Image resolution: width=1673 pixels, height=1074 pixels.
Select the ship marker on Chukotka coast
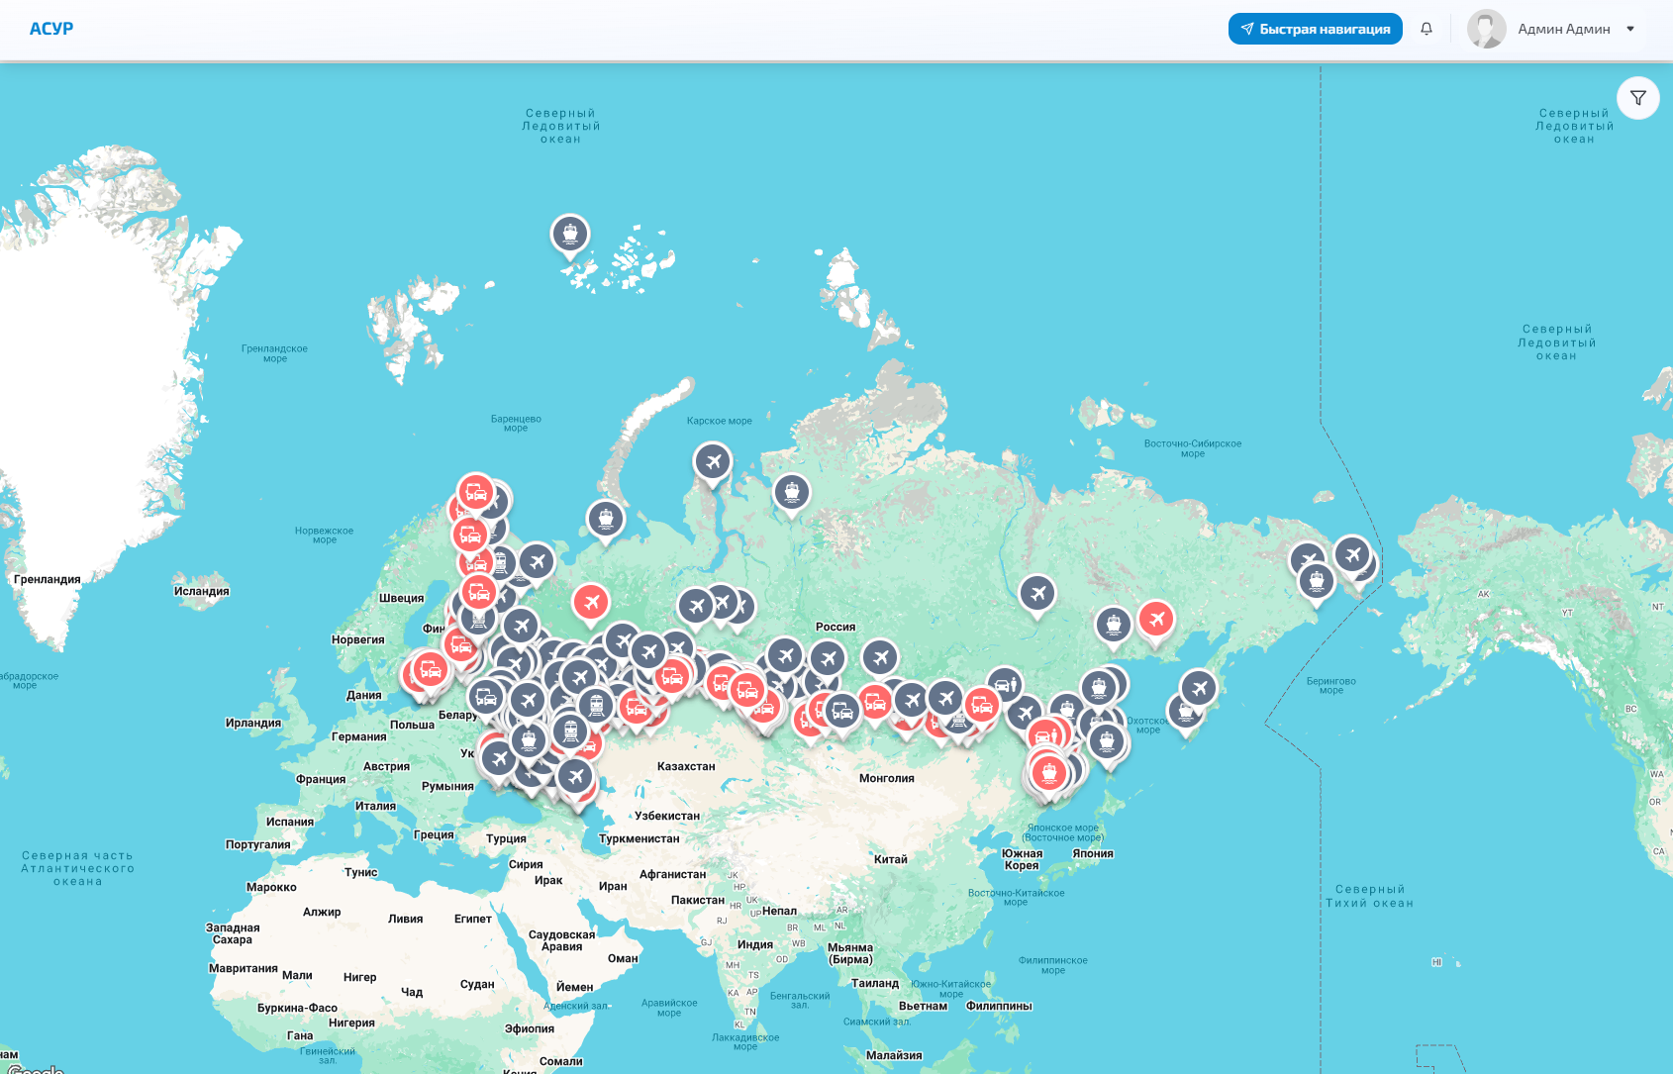point(1316,580)
